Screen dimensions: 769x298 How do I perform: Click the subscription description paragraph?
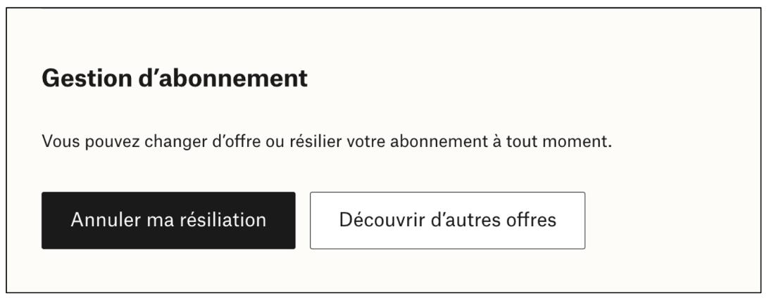pos(327,142)
